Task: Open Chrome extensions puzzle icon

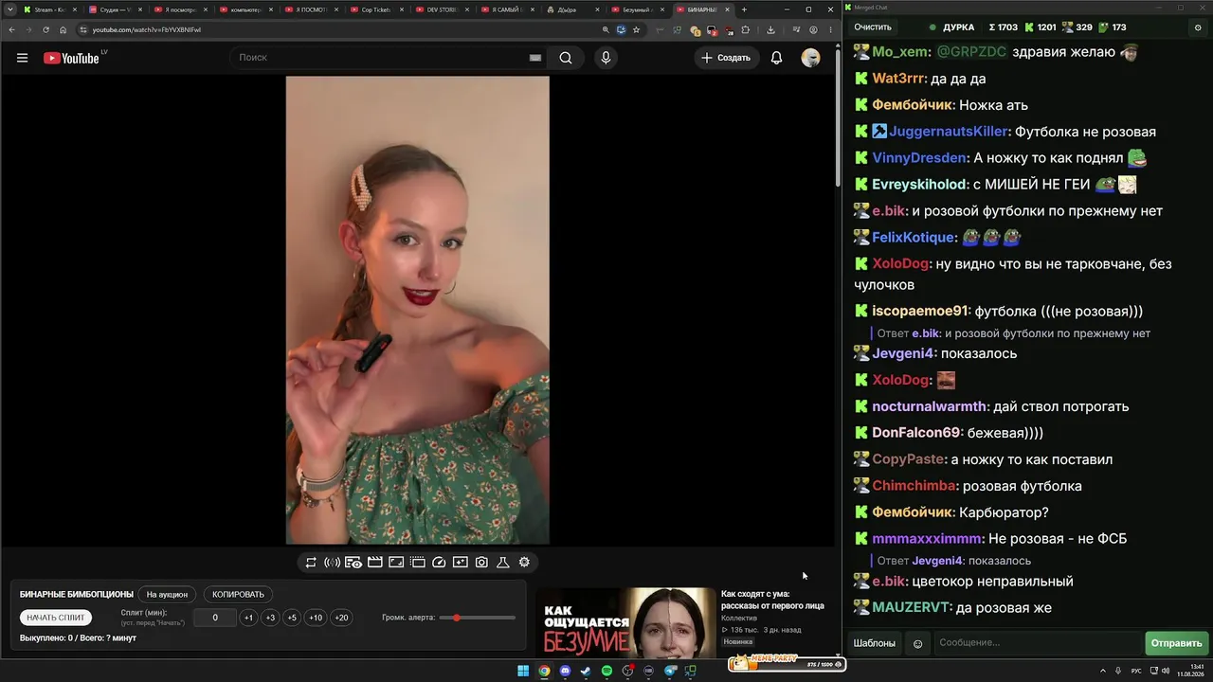Action: point(748,29)
